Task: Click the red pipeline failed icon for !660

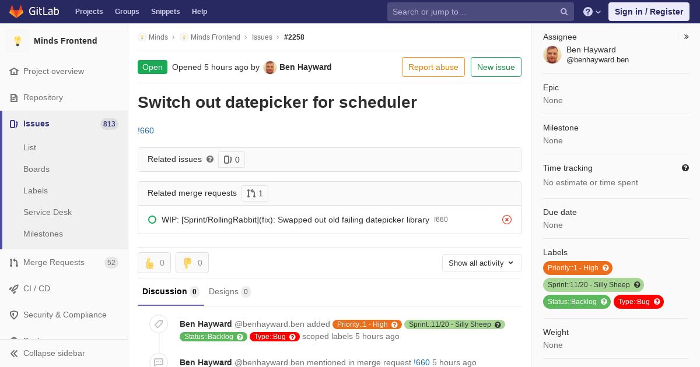Action: (507, 220)
